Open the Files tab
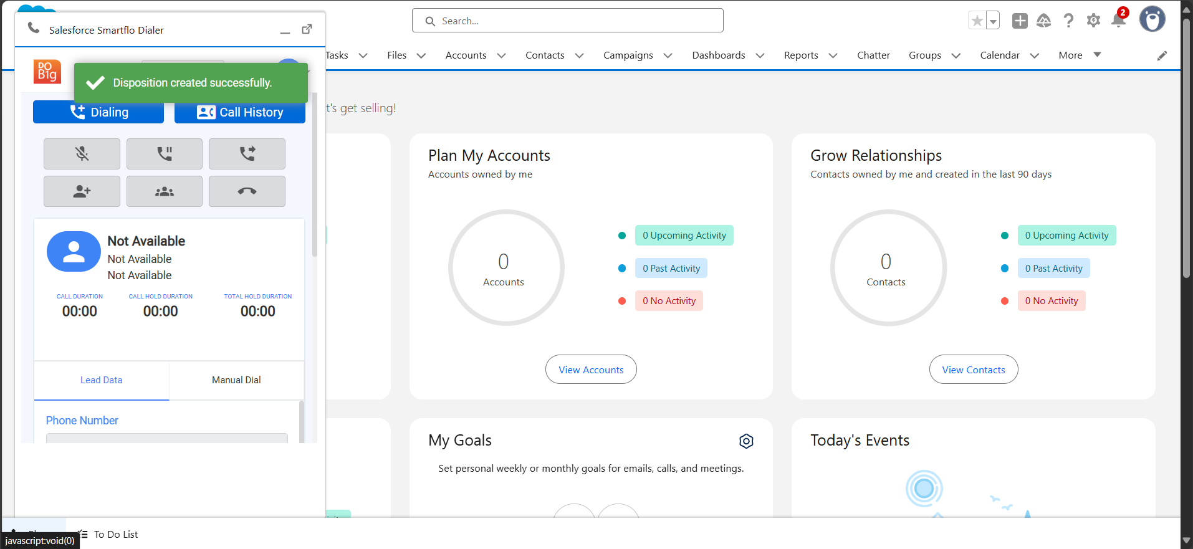This screenshot has height=549, width=1193. (396, 55)
